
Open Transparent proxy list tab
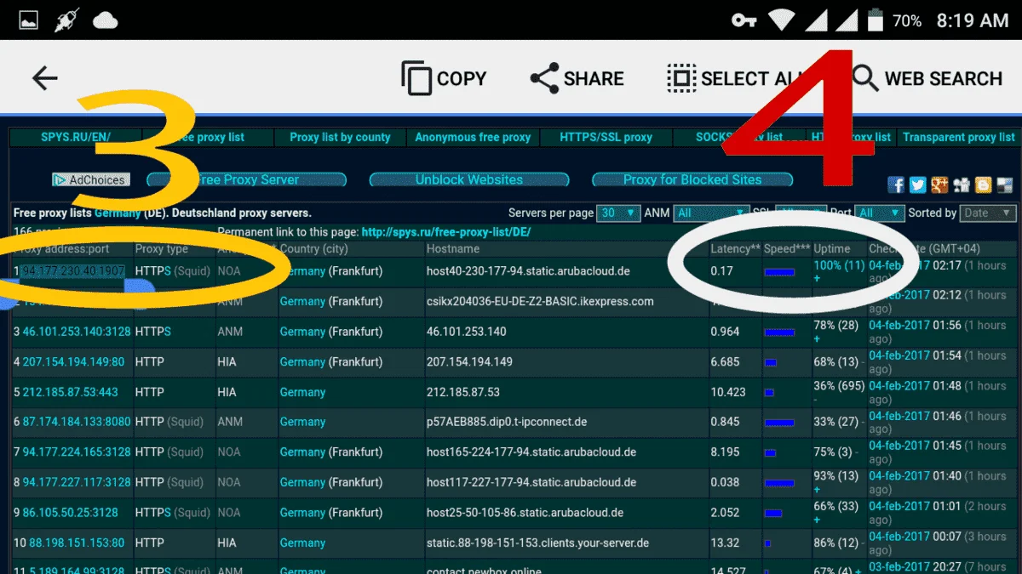[959, 137]
